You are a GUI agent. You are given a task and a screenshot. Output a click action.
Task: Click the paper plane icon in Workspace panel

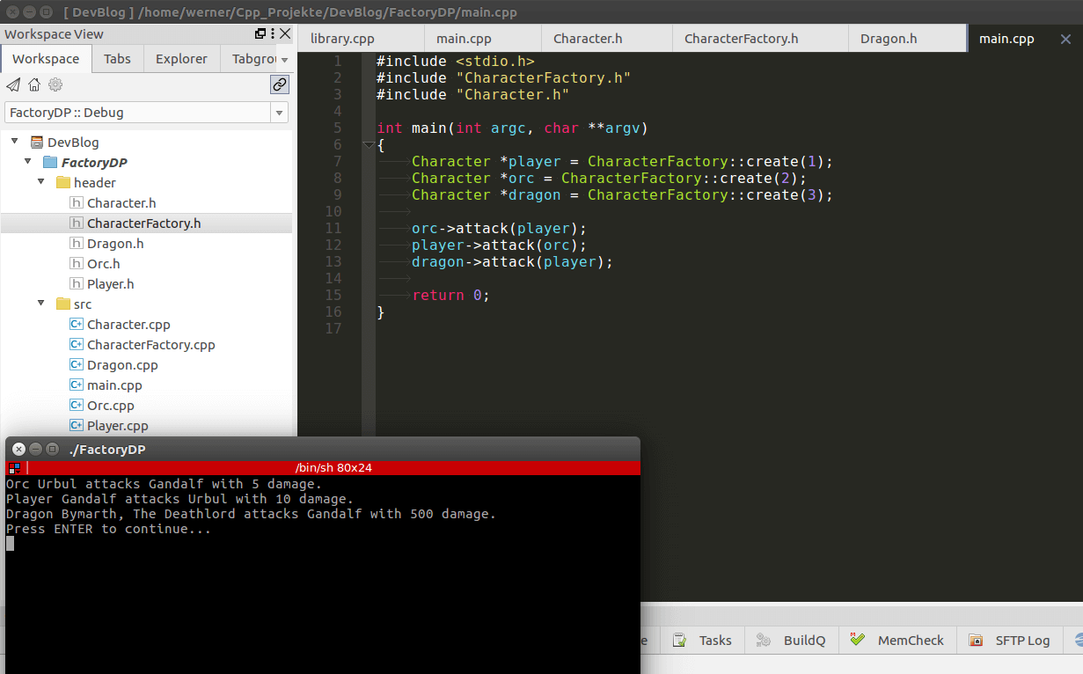11,84
